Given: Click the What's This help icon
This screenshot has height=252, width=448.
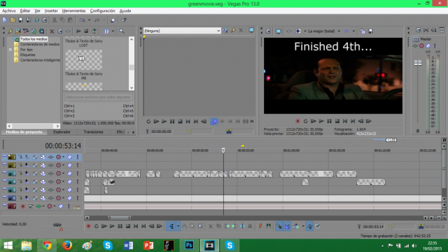Looking at the screenshot, I should [x=124, y=20].
